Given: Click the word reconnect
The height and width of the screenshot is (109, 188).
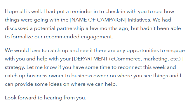Looking at the screenshot, I should tap(130, 67).
